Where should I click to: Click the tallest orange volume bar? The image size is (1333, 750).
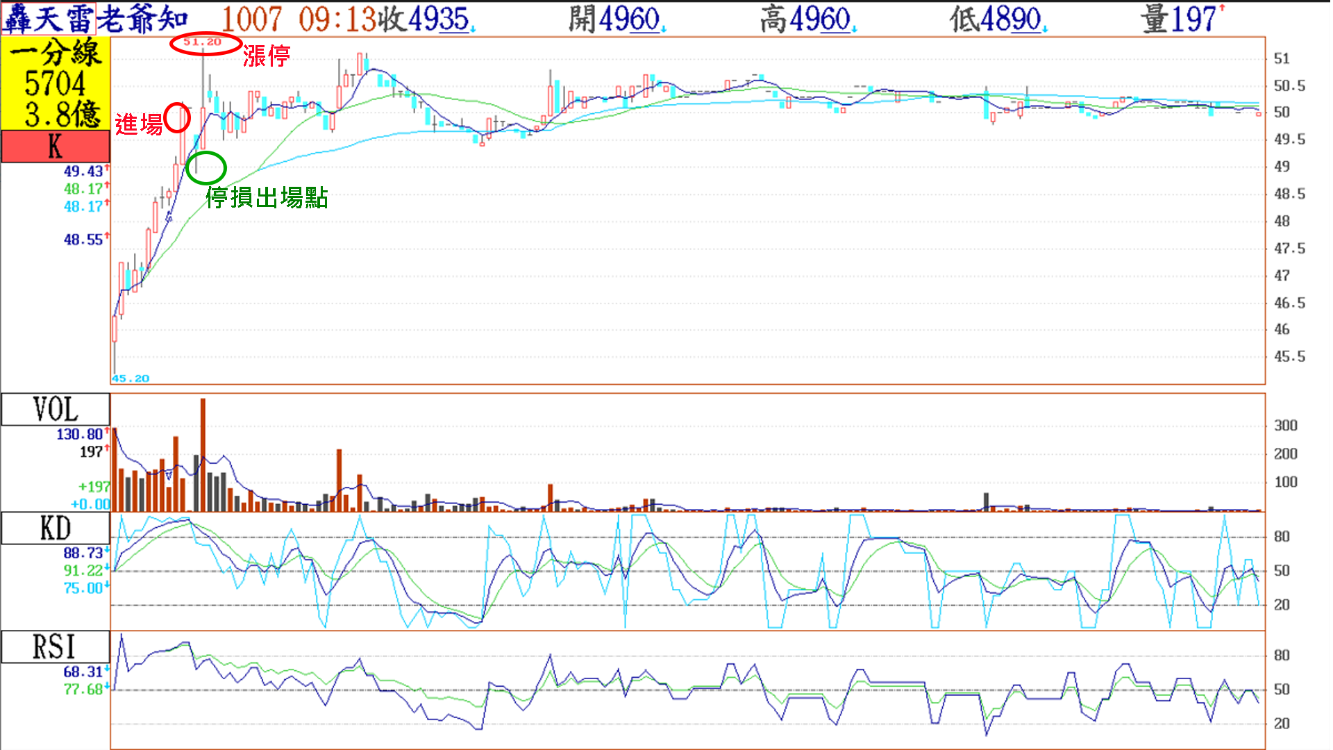click(x=203, y=455)
